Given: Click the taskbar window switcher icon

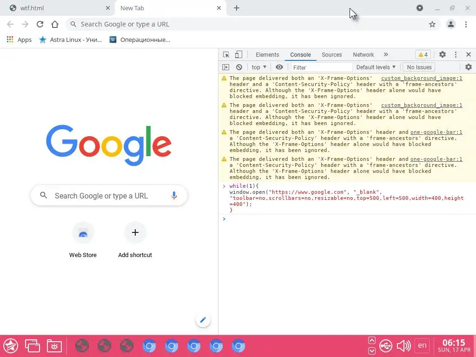Looking at the screenshot, I should point(33,346).
